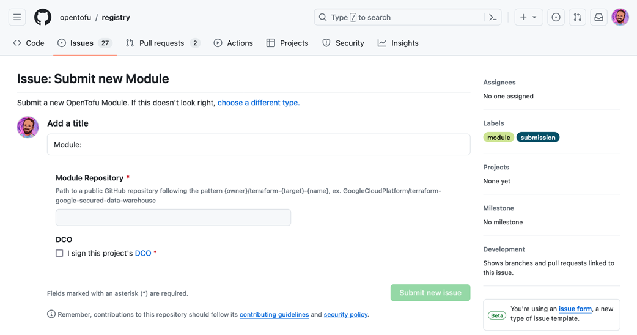Click the issue title text field
637x335 pixels.
[x=259, y=145]
